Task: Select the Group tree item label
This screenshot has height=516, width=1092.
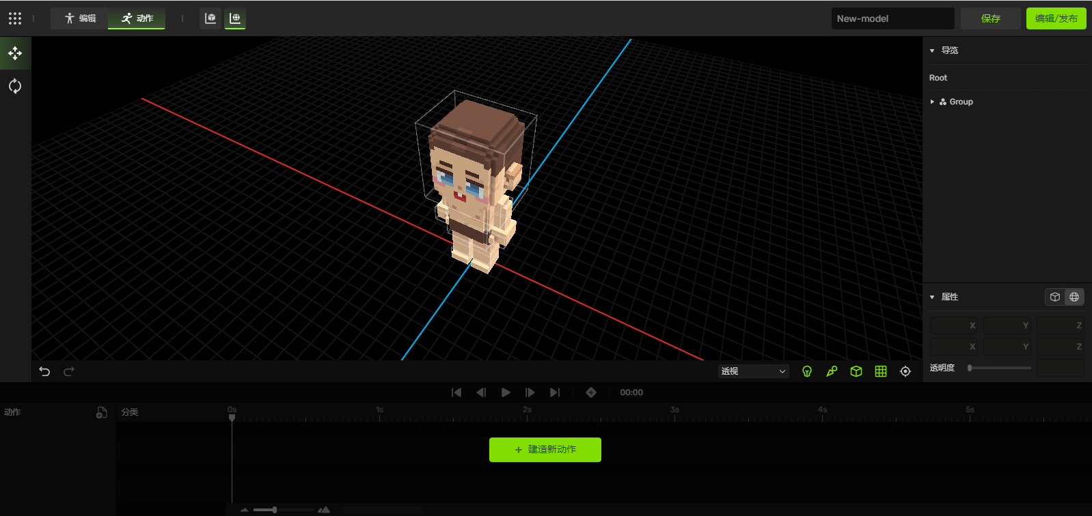Action: pos(961,102)
